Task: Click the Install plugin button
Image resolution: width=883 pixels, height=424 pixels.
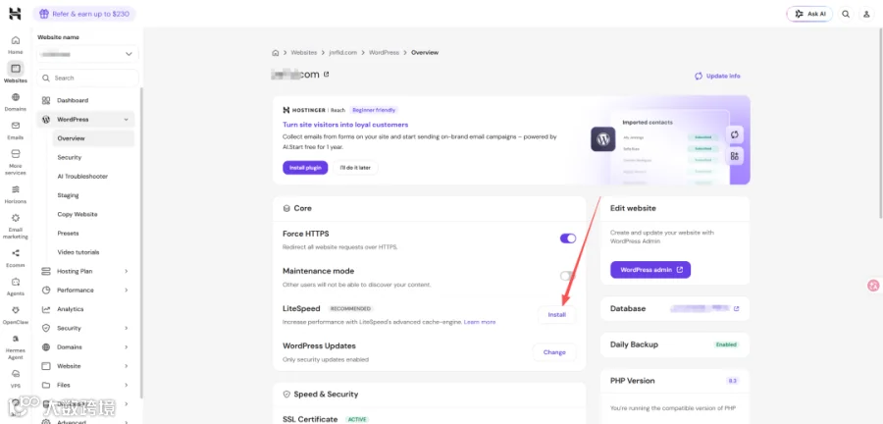Action: point(305,168)
